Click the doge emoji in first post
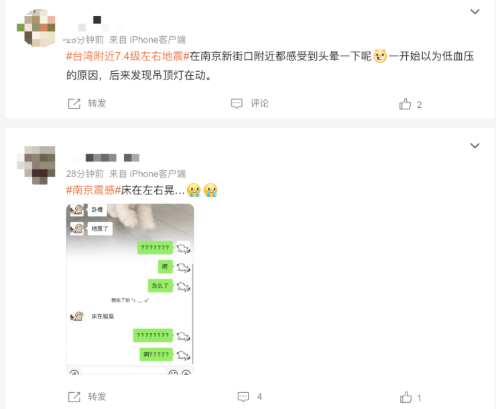 [x=380, y=56]
